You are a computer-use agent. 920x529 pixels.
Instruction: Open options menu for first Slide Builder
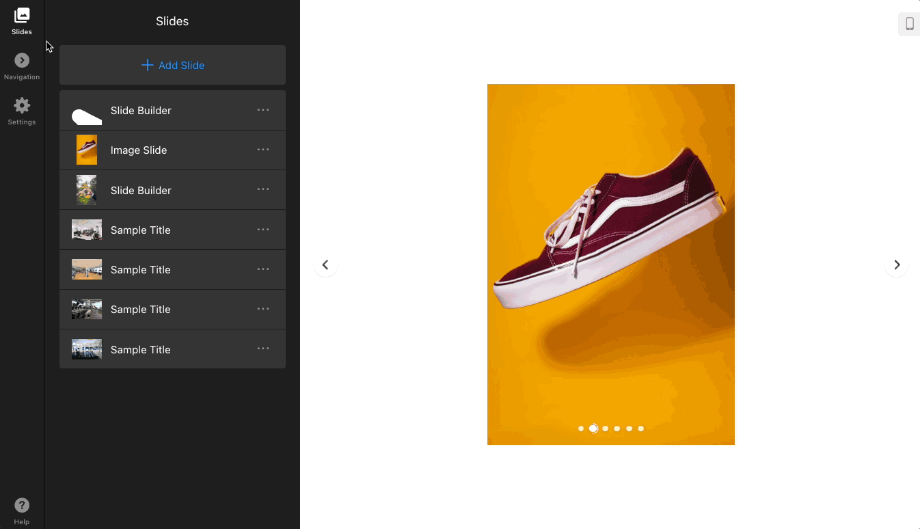(x=263, y=110)
